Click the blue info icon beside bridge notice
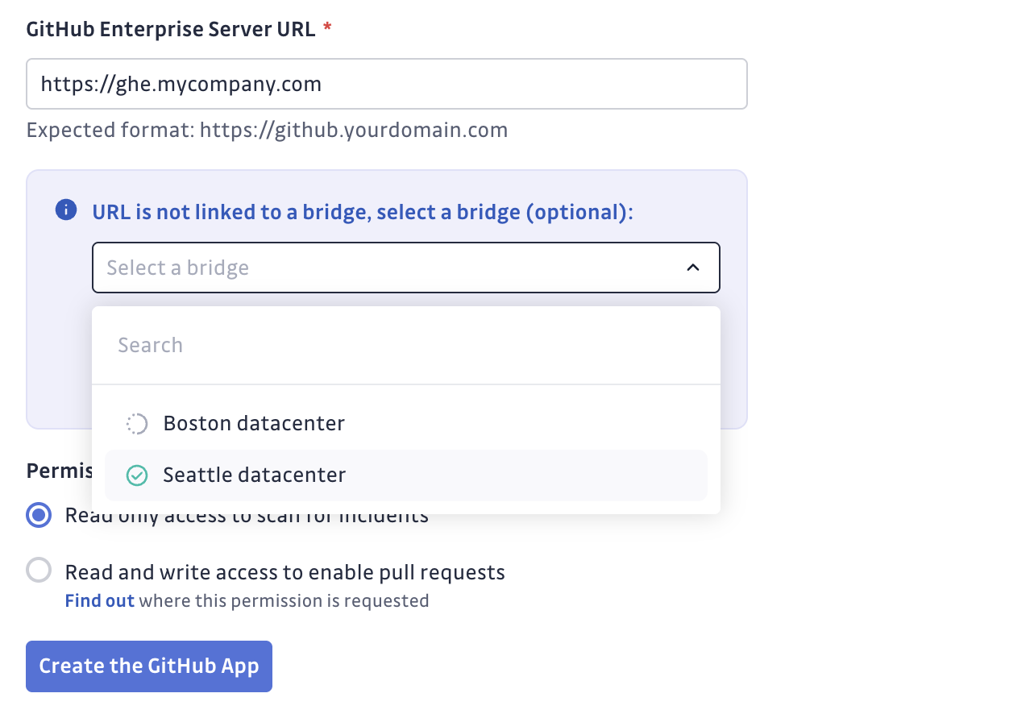The height and width of the screenshot is (714, 1030). click(x=66, y=210)
